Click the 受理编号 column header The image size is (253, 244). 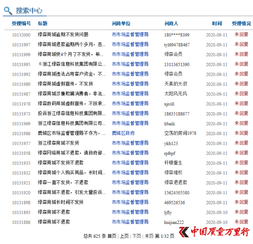(21, 23)
